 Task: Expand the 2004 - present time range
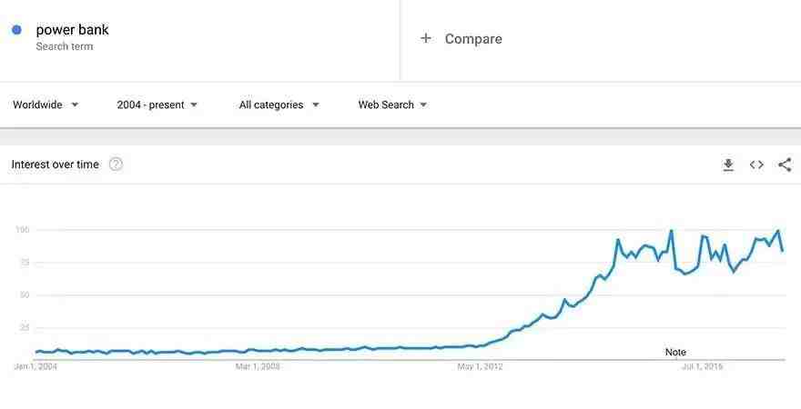pyautogui.click(x=157, y=105)
